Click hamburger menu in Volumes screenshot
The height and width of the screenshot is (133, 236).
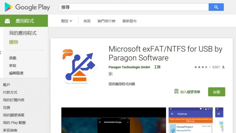172,114
